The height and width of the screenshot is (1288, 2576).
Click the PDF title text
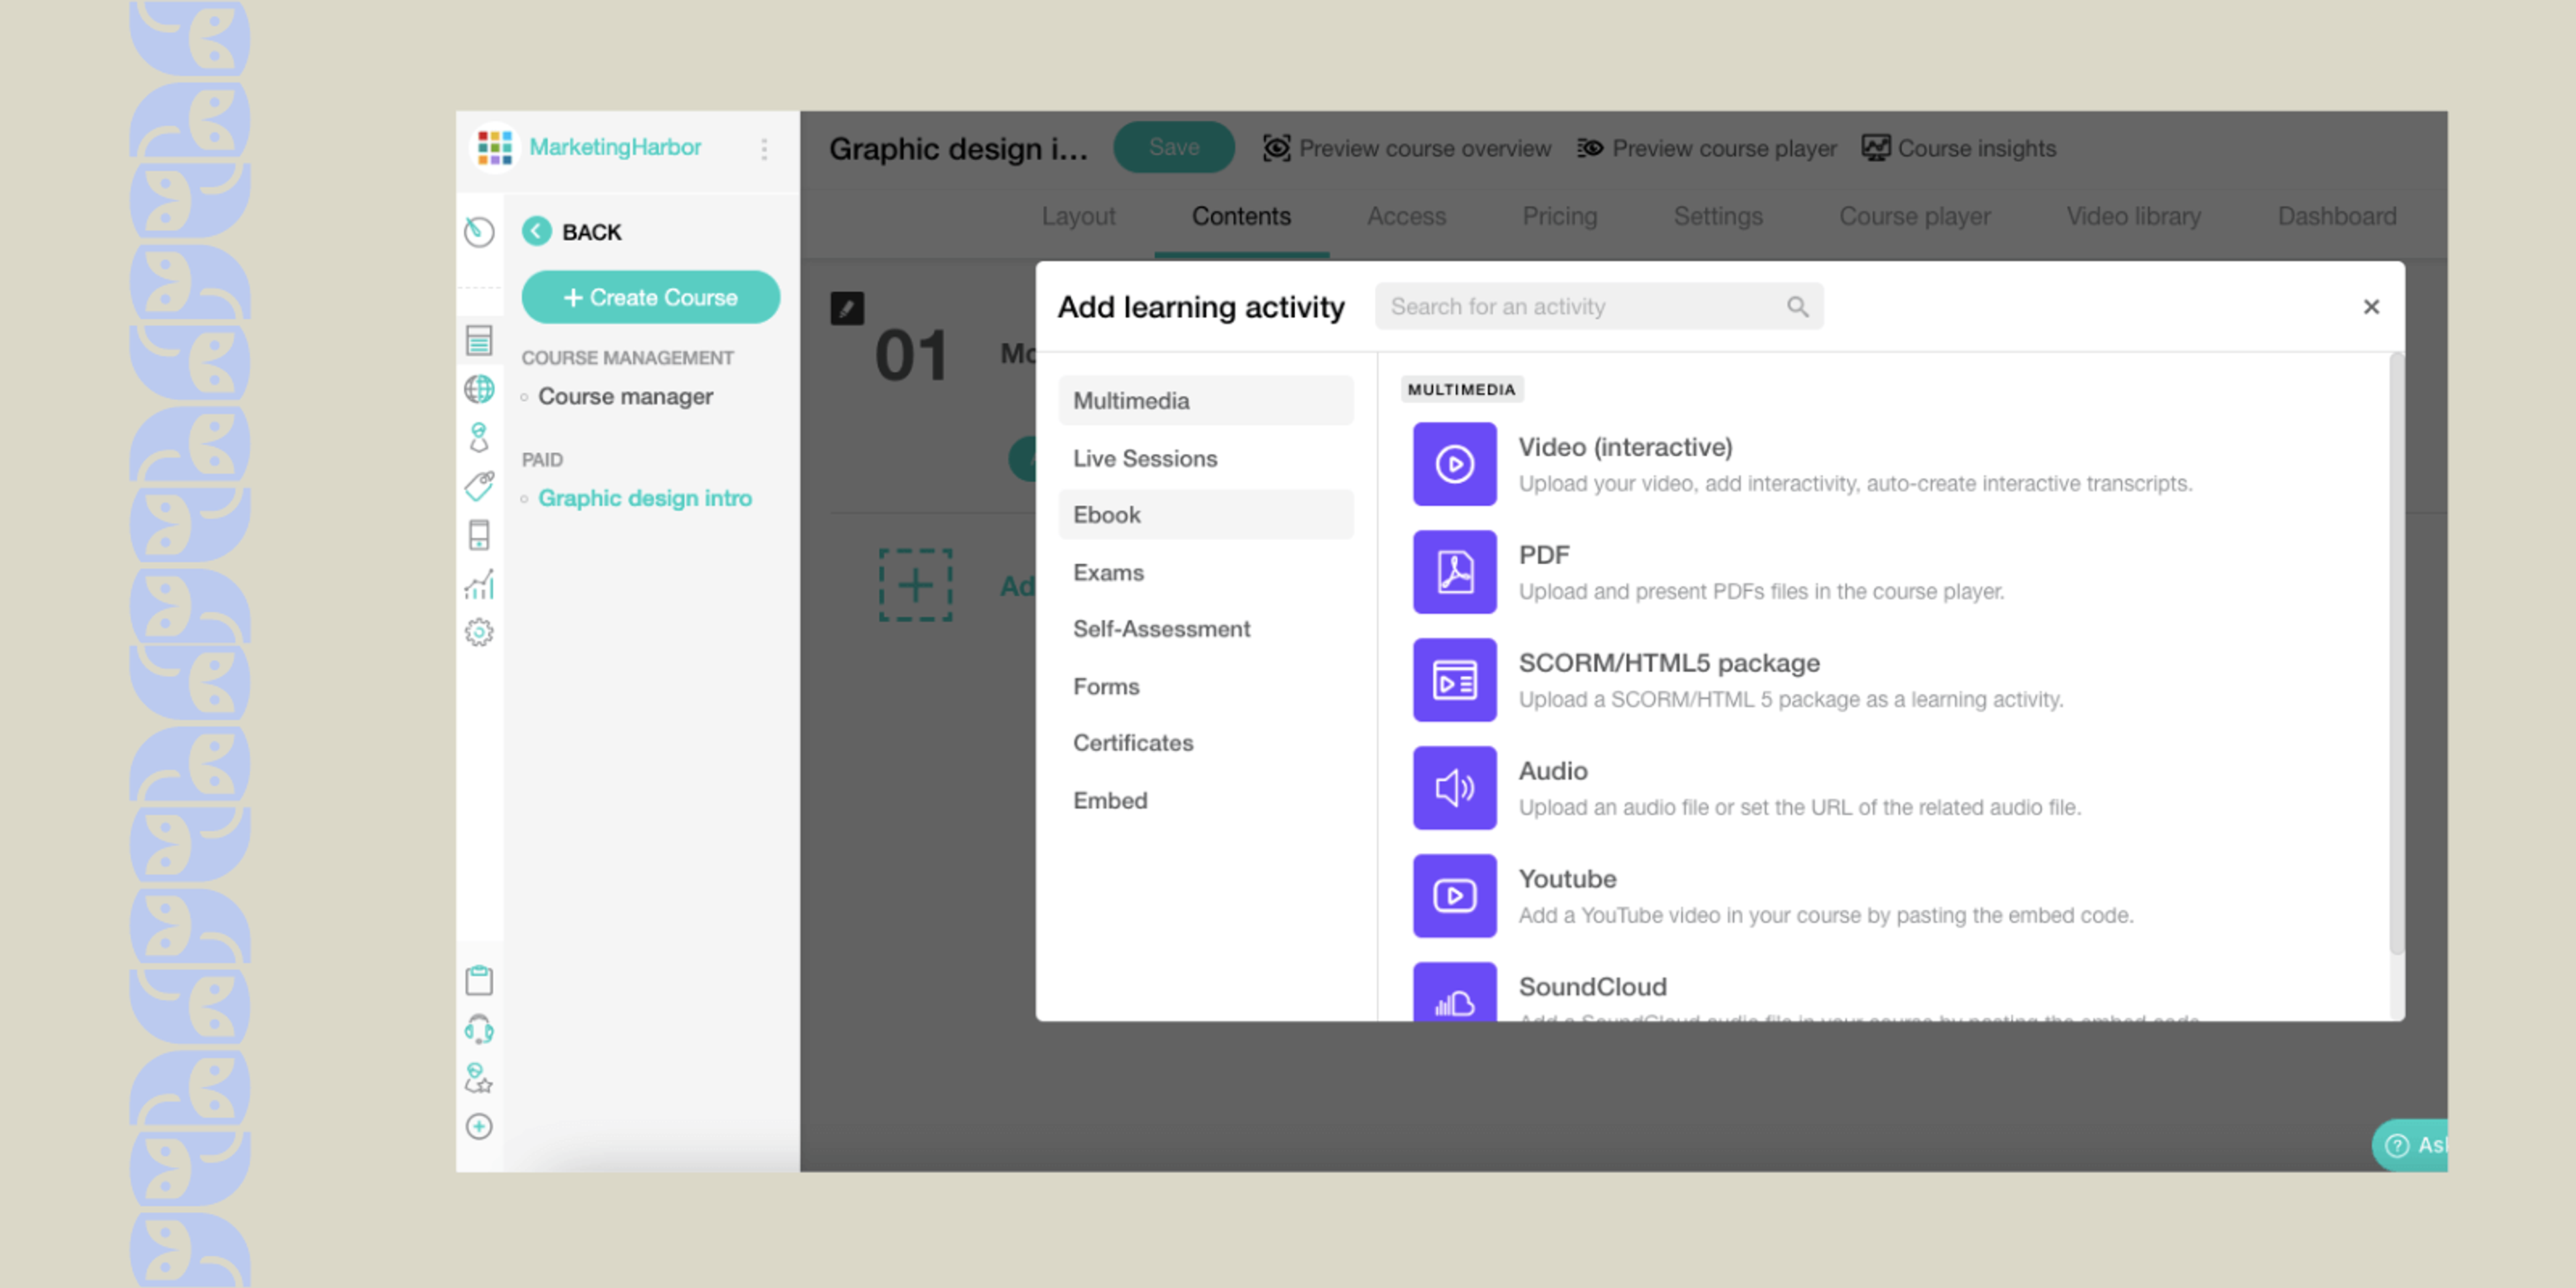(1544, 555)
